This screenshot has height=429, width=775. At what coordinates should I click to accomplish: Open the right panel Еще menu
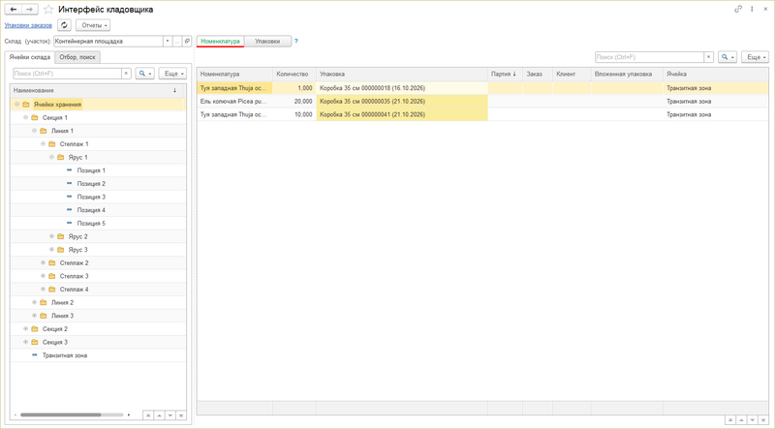pos(756,57)
